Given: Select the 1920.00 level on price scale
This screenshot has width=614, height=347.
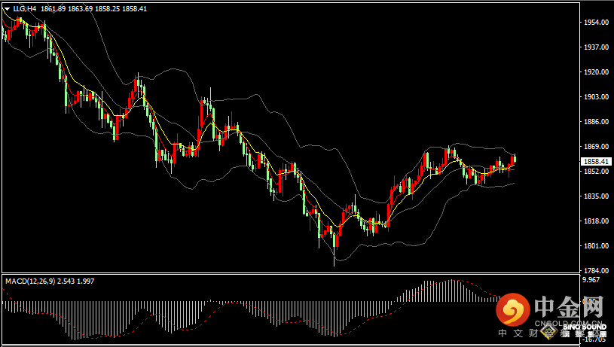Looking at the screenshot, I should 597,72.
